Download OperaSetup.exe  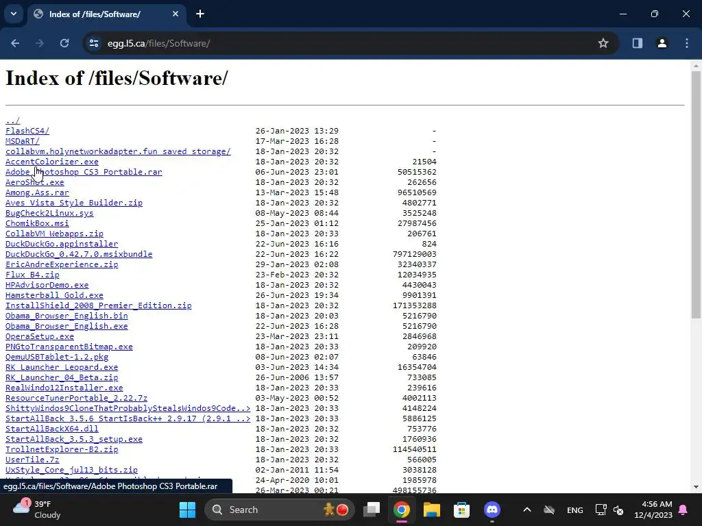click(x=39, y=337)
